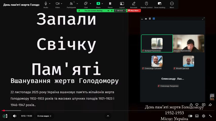Open the More menu in Zoom toolbar
Screen dimensions: 216x121
[x=172, y=4]
